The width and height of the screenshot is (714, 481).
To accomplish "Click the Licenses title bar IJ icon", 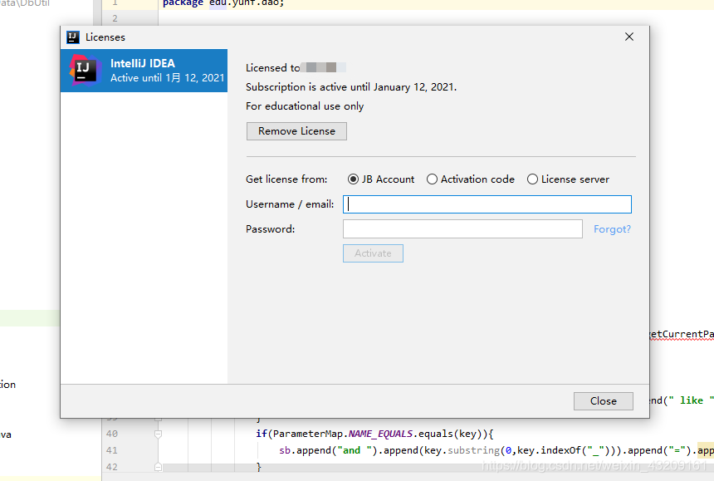I will point(73,37).
